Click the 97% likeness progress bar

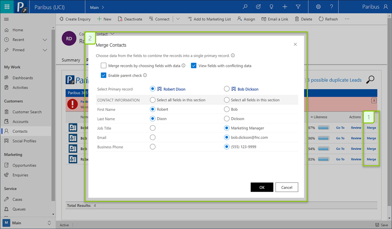pos(324,128)
